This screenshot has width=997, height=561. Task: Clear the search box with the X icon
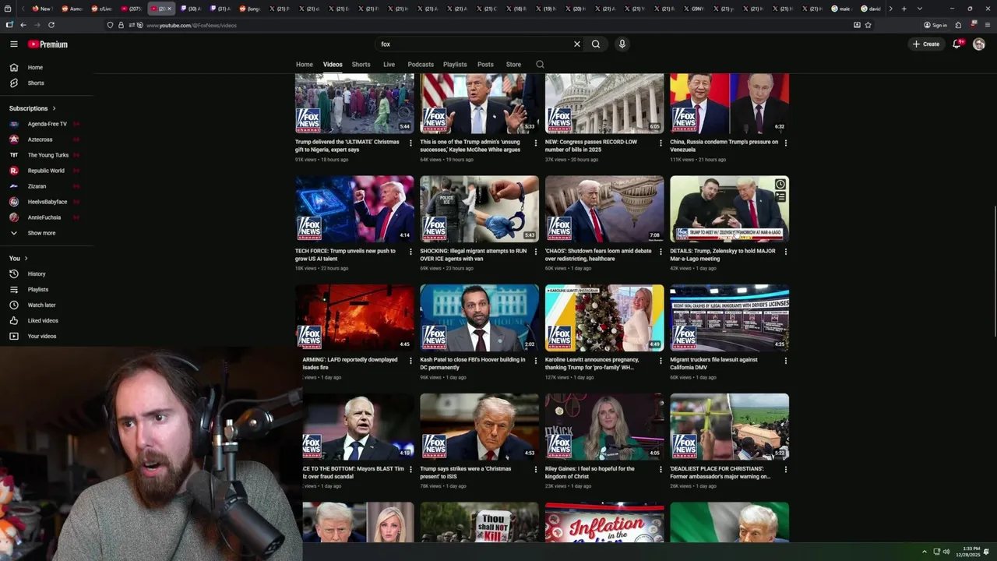[577, 44]
